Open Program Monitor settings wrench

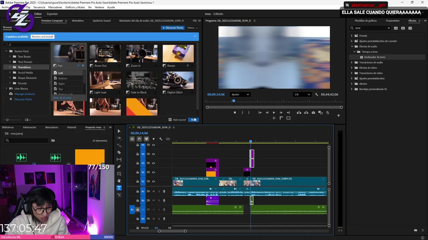[x=317, y=95]
